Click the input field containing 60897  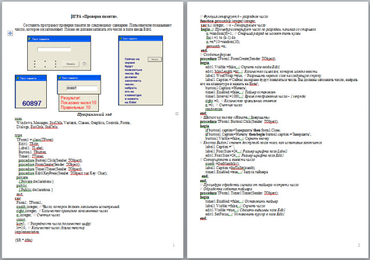tap(79, 88)
